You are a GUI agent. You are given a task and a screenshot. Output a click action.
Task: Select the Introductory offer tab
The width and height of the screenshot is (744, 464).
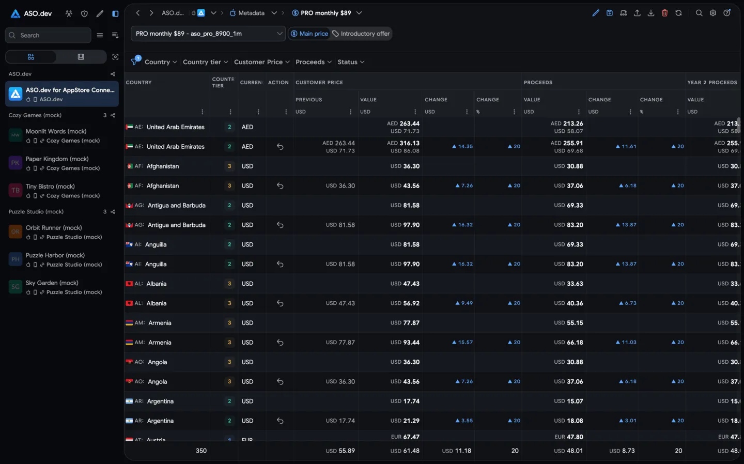[x=361, y=34]
